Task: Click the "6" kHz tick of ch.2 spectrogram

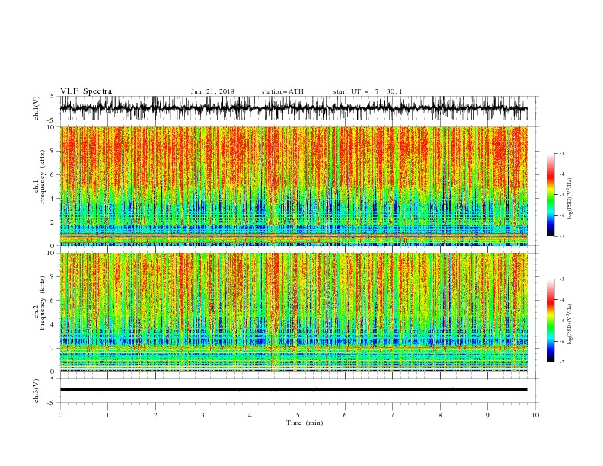Action: click(53, 301)
